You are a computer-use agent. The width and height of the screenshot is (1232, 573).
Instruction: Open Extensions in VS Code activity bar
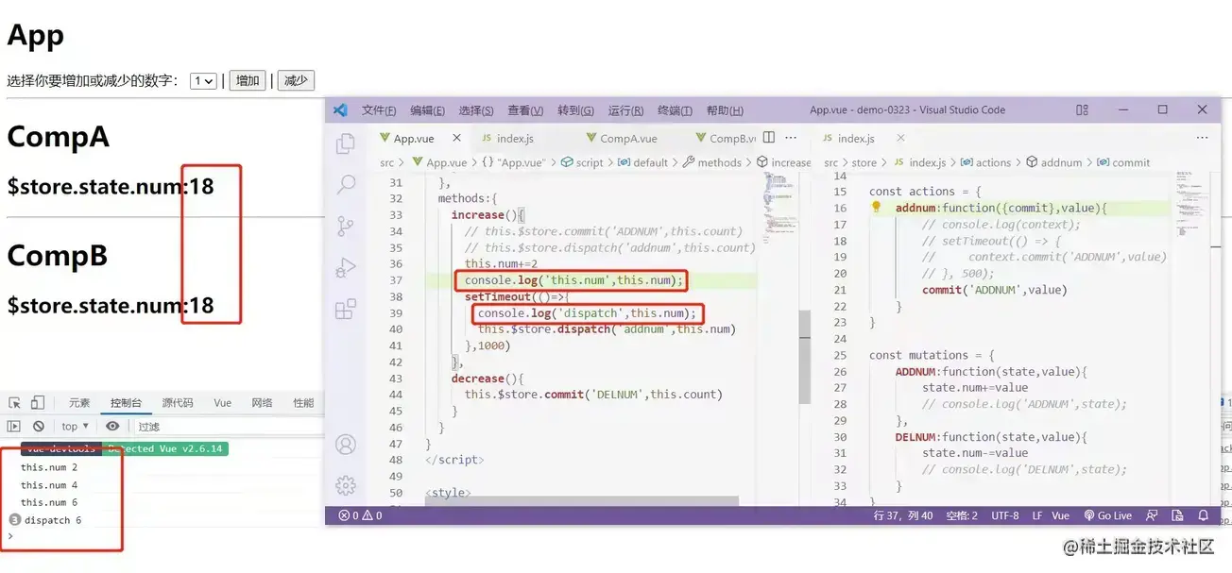click(x=346, y=309)
